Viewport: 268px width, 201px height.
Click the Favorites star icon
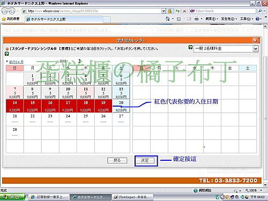point(4,19)
